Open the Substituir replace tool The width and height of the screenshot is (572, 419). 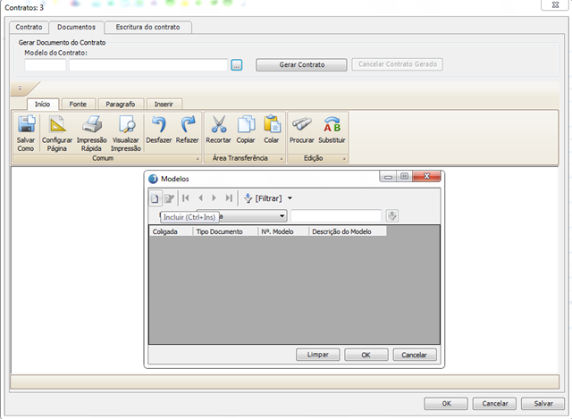coord(332,130)
